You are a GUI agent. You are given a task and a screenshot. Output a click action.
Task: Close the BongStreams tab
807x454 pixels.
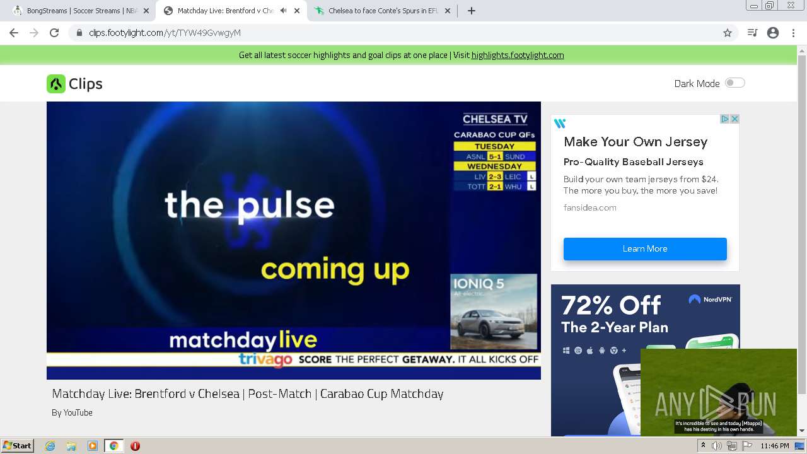(146, 11)
